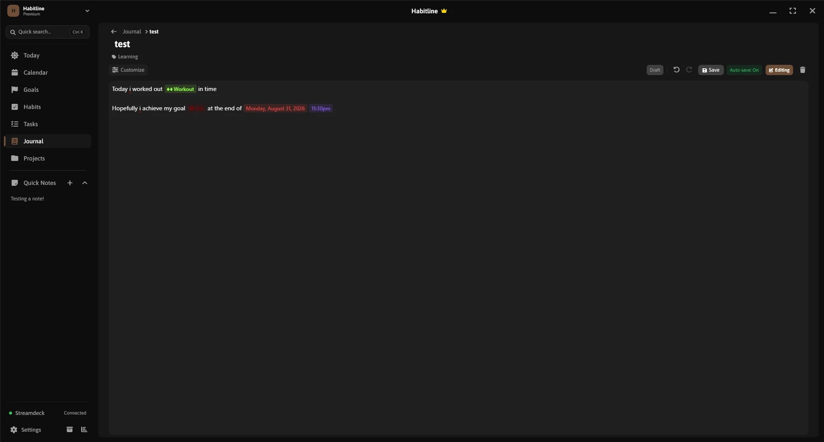This screenshot has height=442, width=824.
Task: Open the bar chart icon near Settings
Action: (84, 430)
